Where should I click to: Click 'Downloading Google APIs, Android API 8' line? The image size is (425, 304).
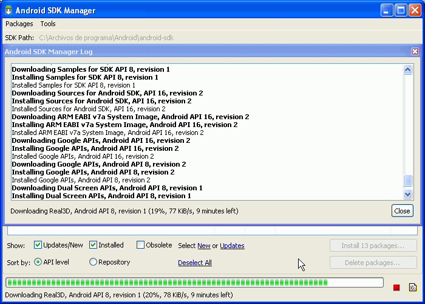98,164
